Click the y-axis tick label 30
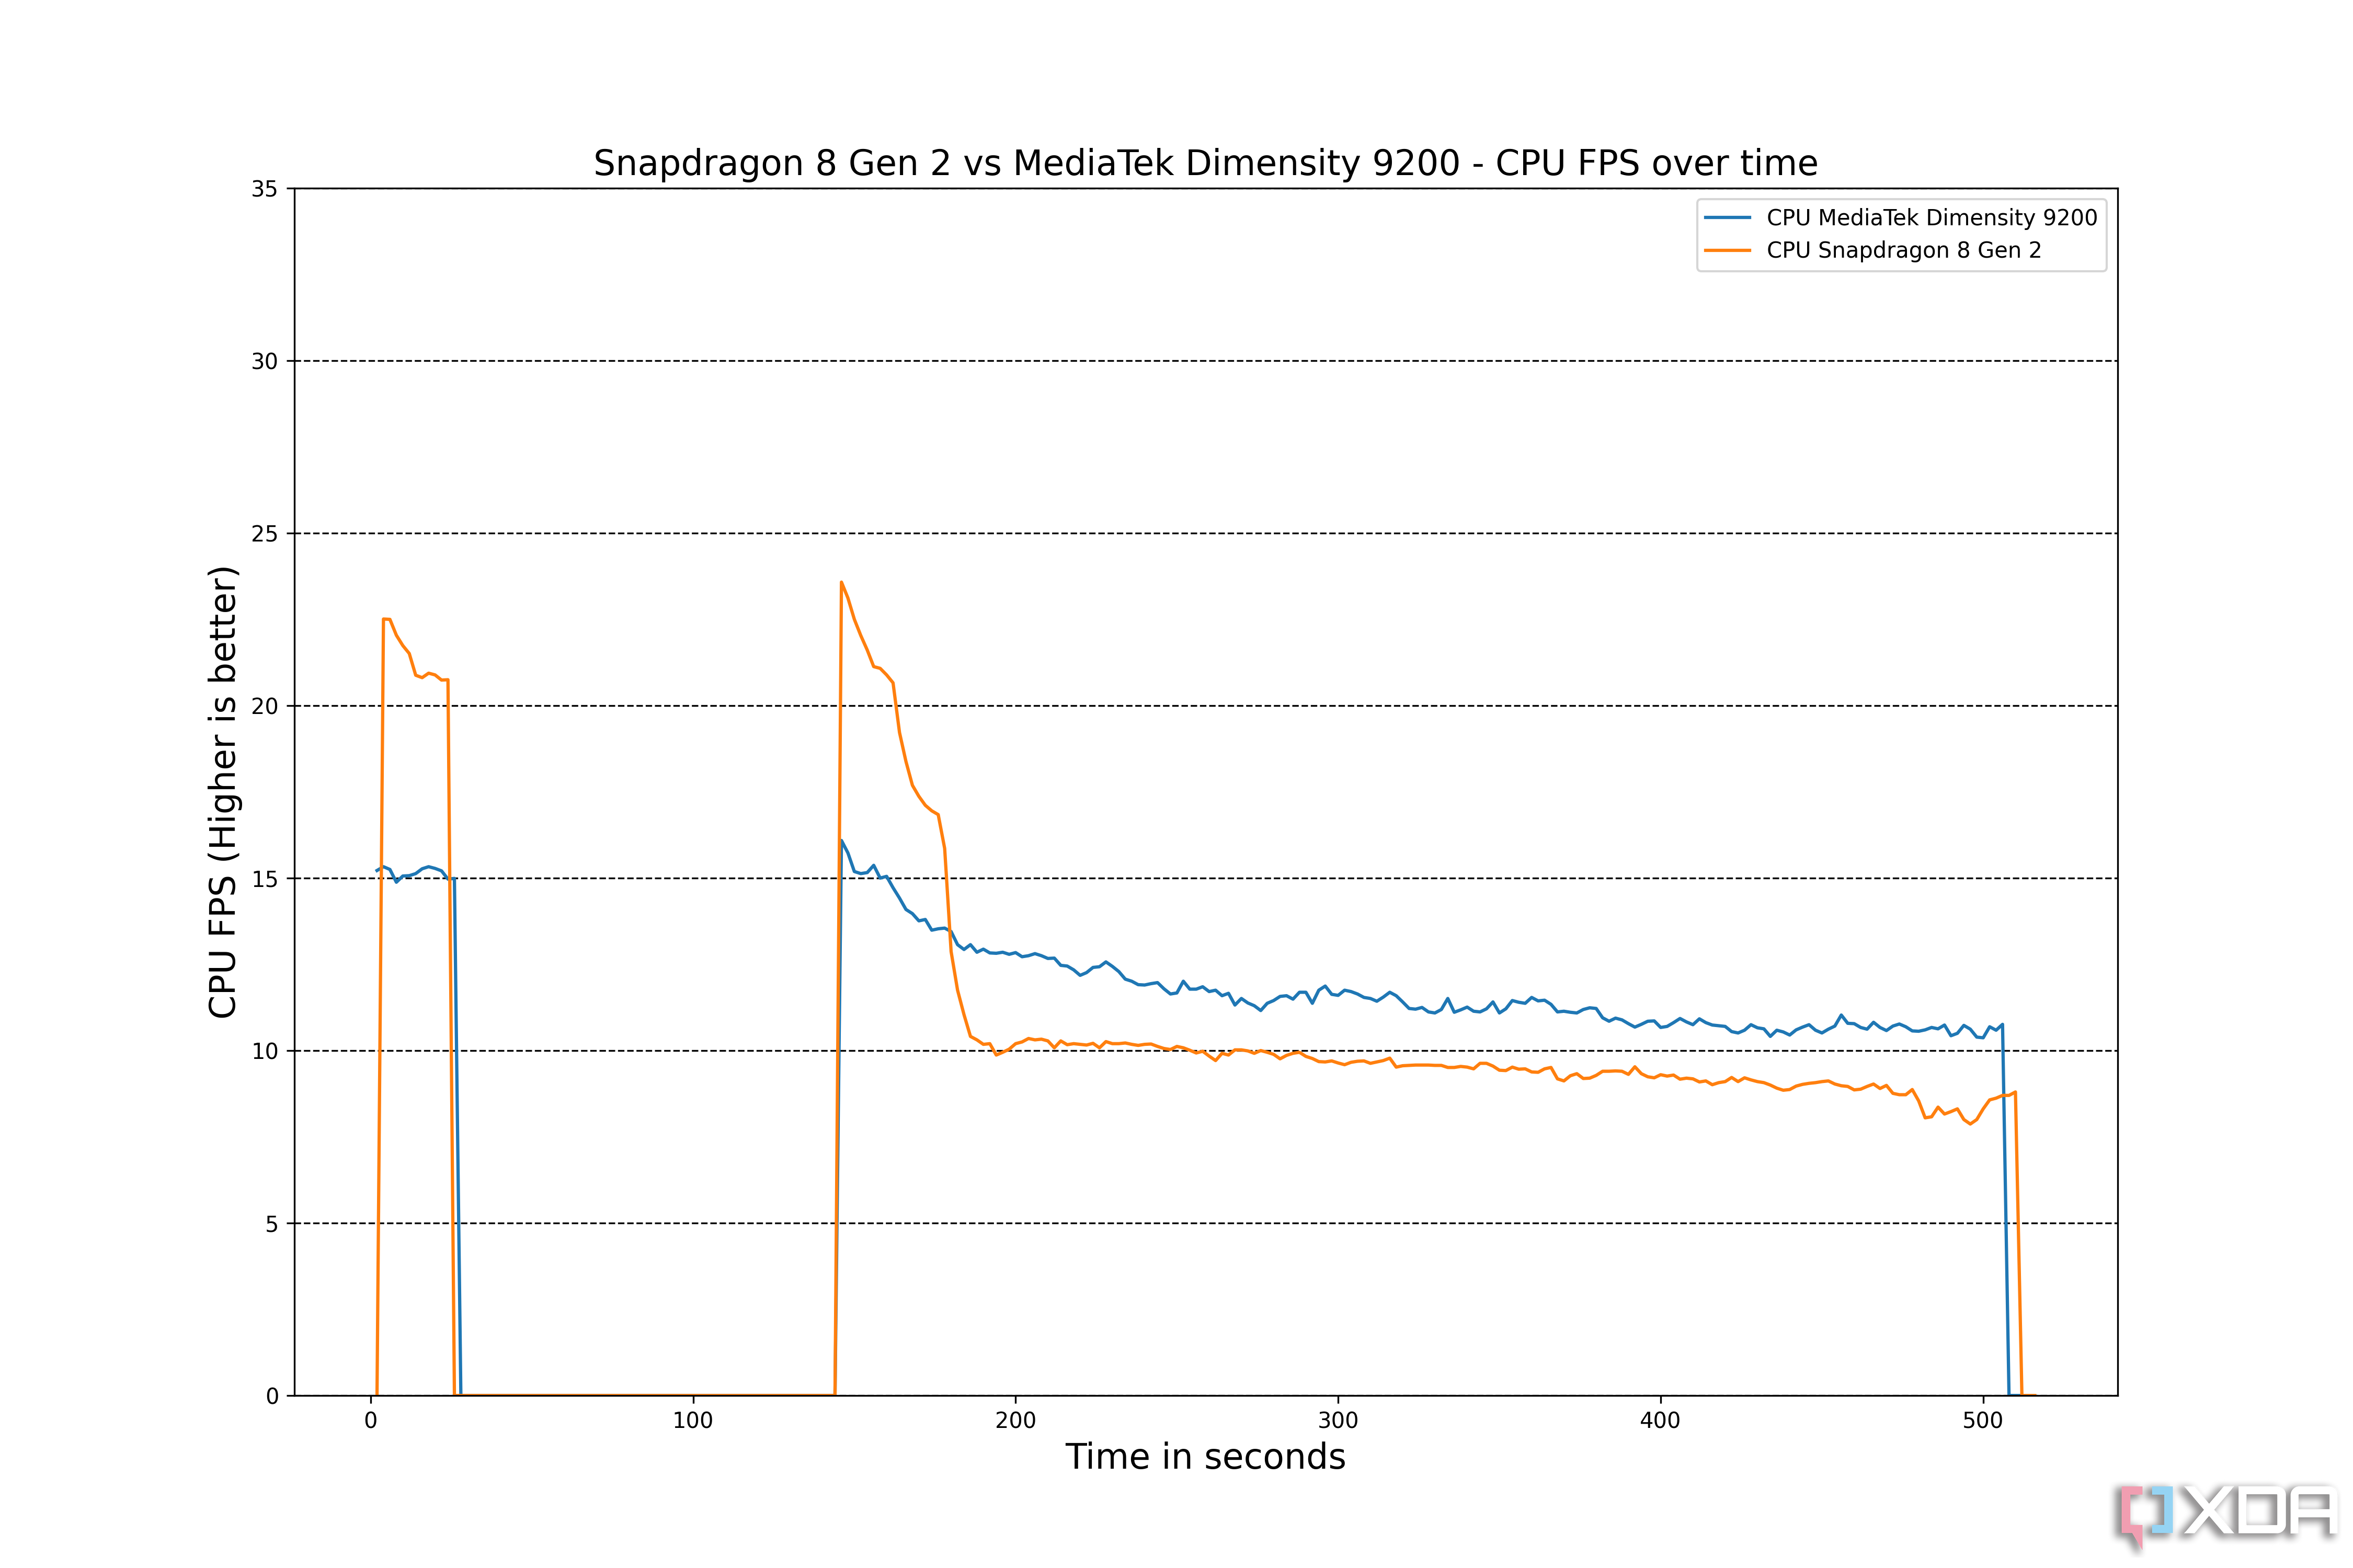 tap(264, 362)
